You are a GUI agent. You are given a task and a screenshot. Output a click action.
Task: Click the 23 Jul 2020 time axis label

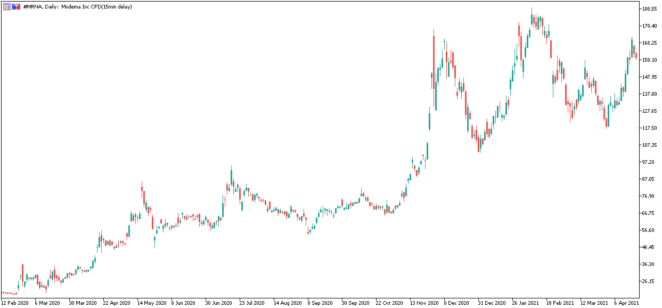(253, 303)
